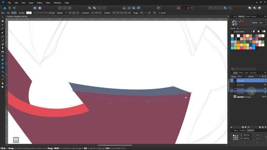Select the Move tool
267x150 pixels.
click(3, 17)
